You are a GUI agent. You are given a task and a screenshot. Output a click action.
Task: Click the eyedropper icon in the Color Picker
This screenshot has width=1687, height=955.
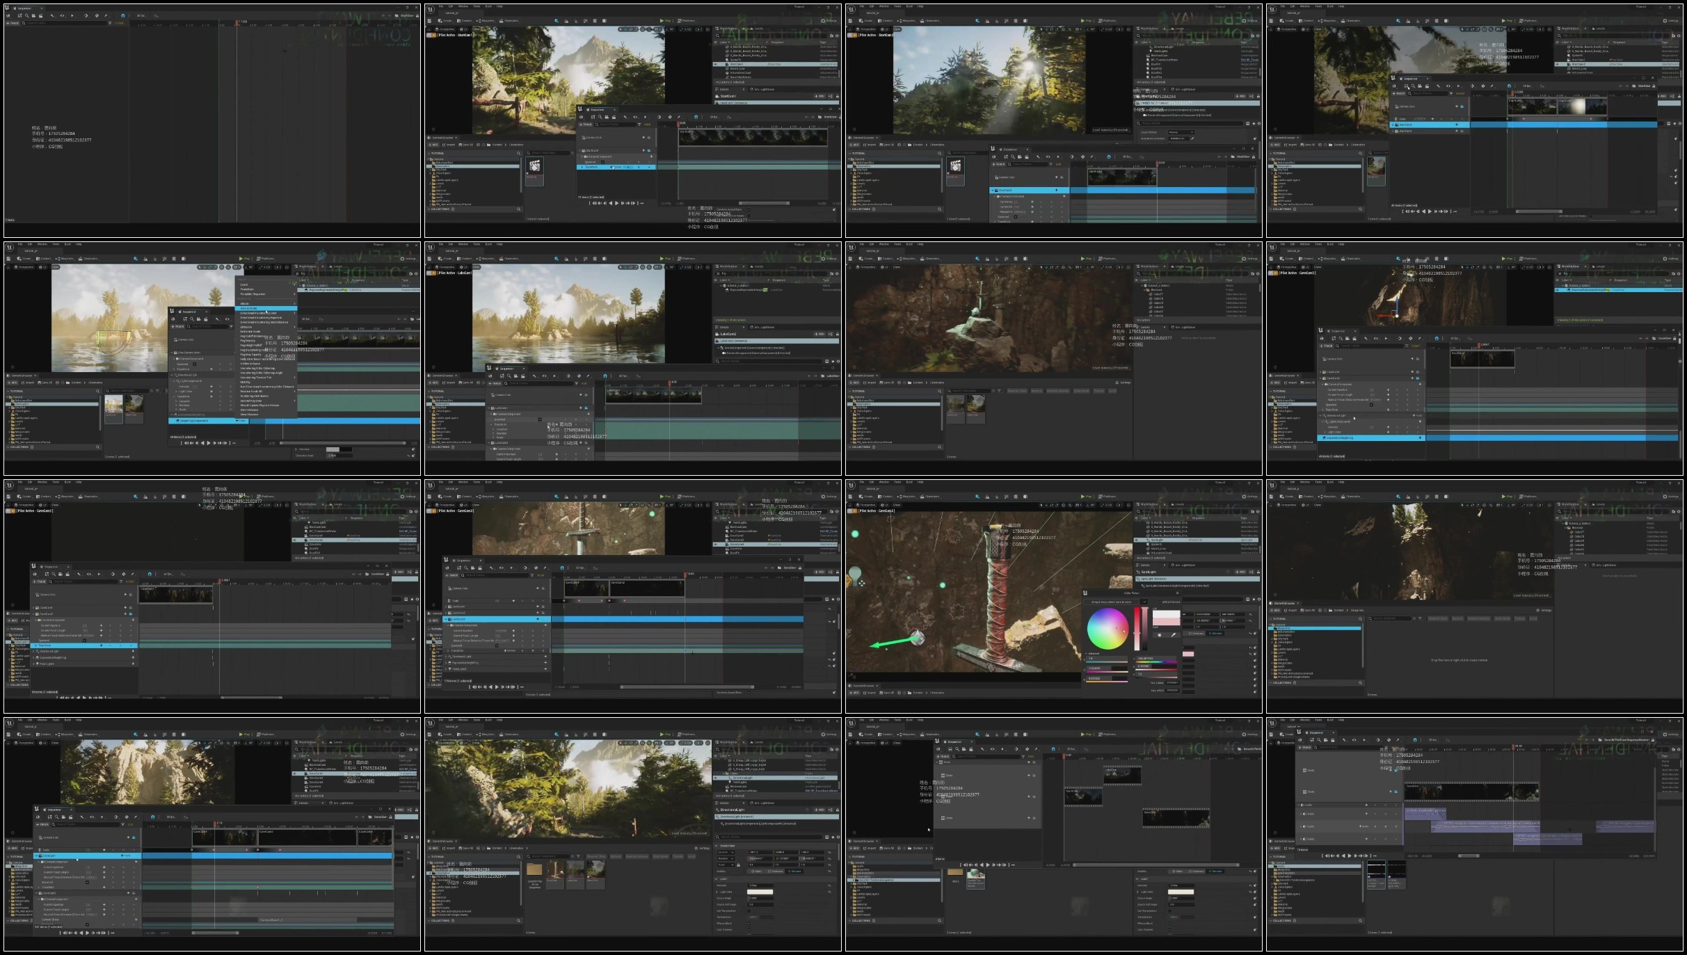[x=1174, y=635]
